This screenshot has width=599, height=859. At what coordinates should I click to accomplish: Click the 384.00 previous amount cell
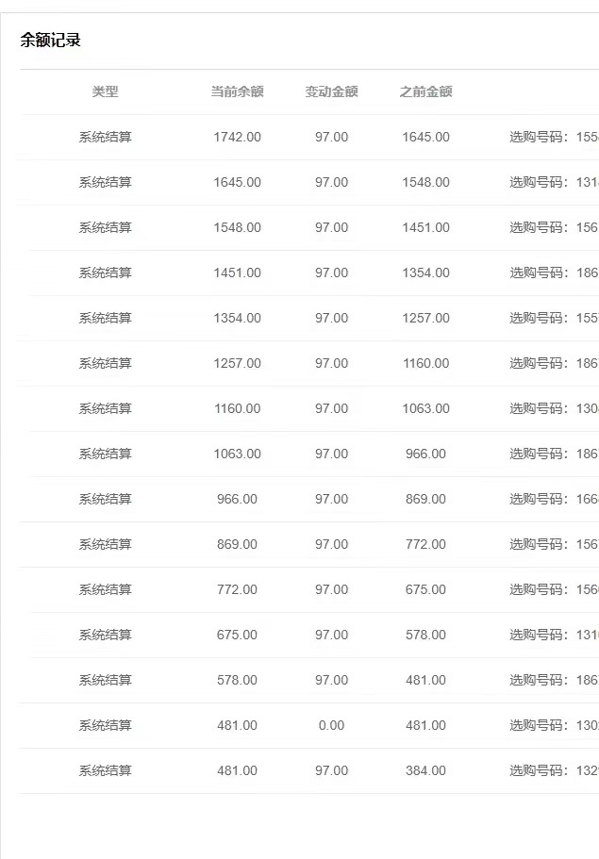[x=425, y=770]
